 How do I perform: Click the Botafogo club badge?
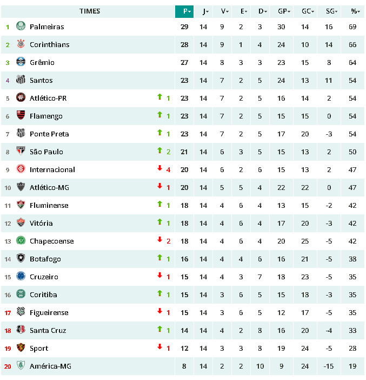(21, 259)
